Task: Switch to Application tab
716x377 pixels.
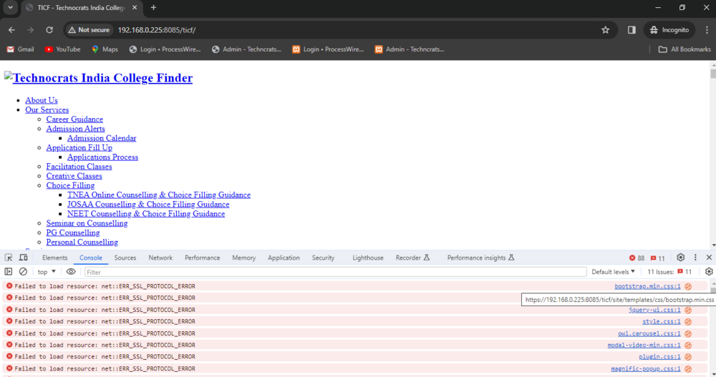Action: pyautogui.click(x=284, y=258)
